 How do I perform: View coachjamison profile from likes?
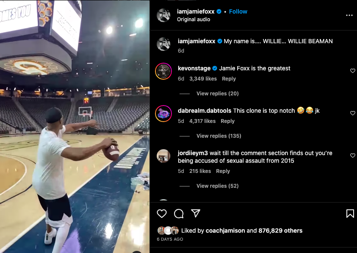[x=225, y=231]
